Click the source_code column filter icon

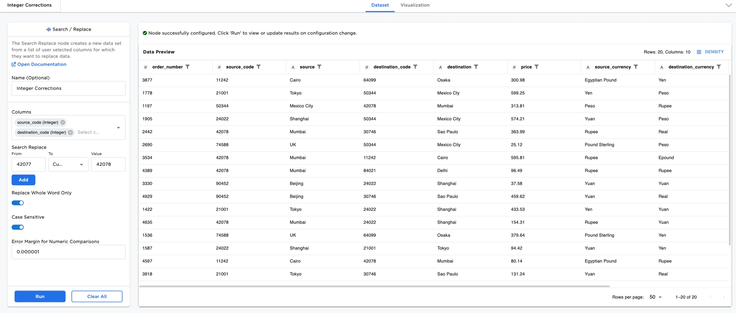click(x=258, y=67)
